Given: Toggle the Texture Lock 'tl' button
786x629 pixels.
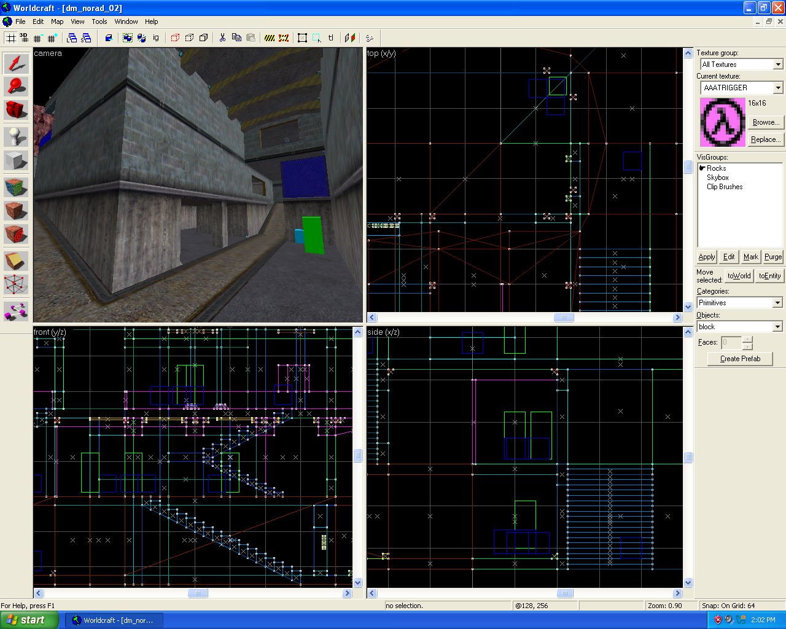Looking at the screenshot, I should 330,38.
